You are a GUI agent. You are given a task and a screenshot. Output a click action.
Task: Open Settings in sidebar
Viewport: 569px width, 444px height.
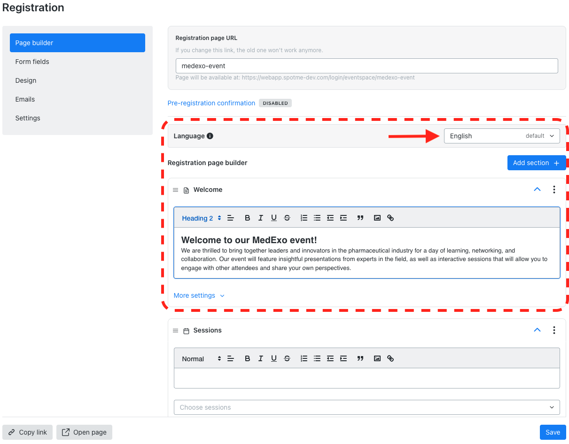click(x=78, y=118)
